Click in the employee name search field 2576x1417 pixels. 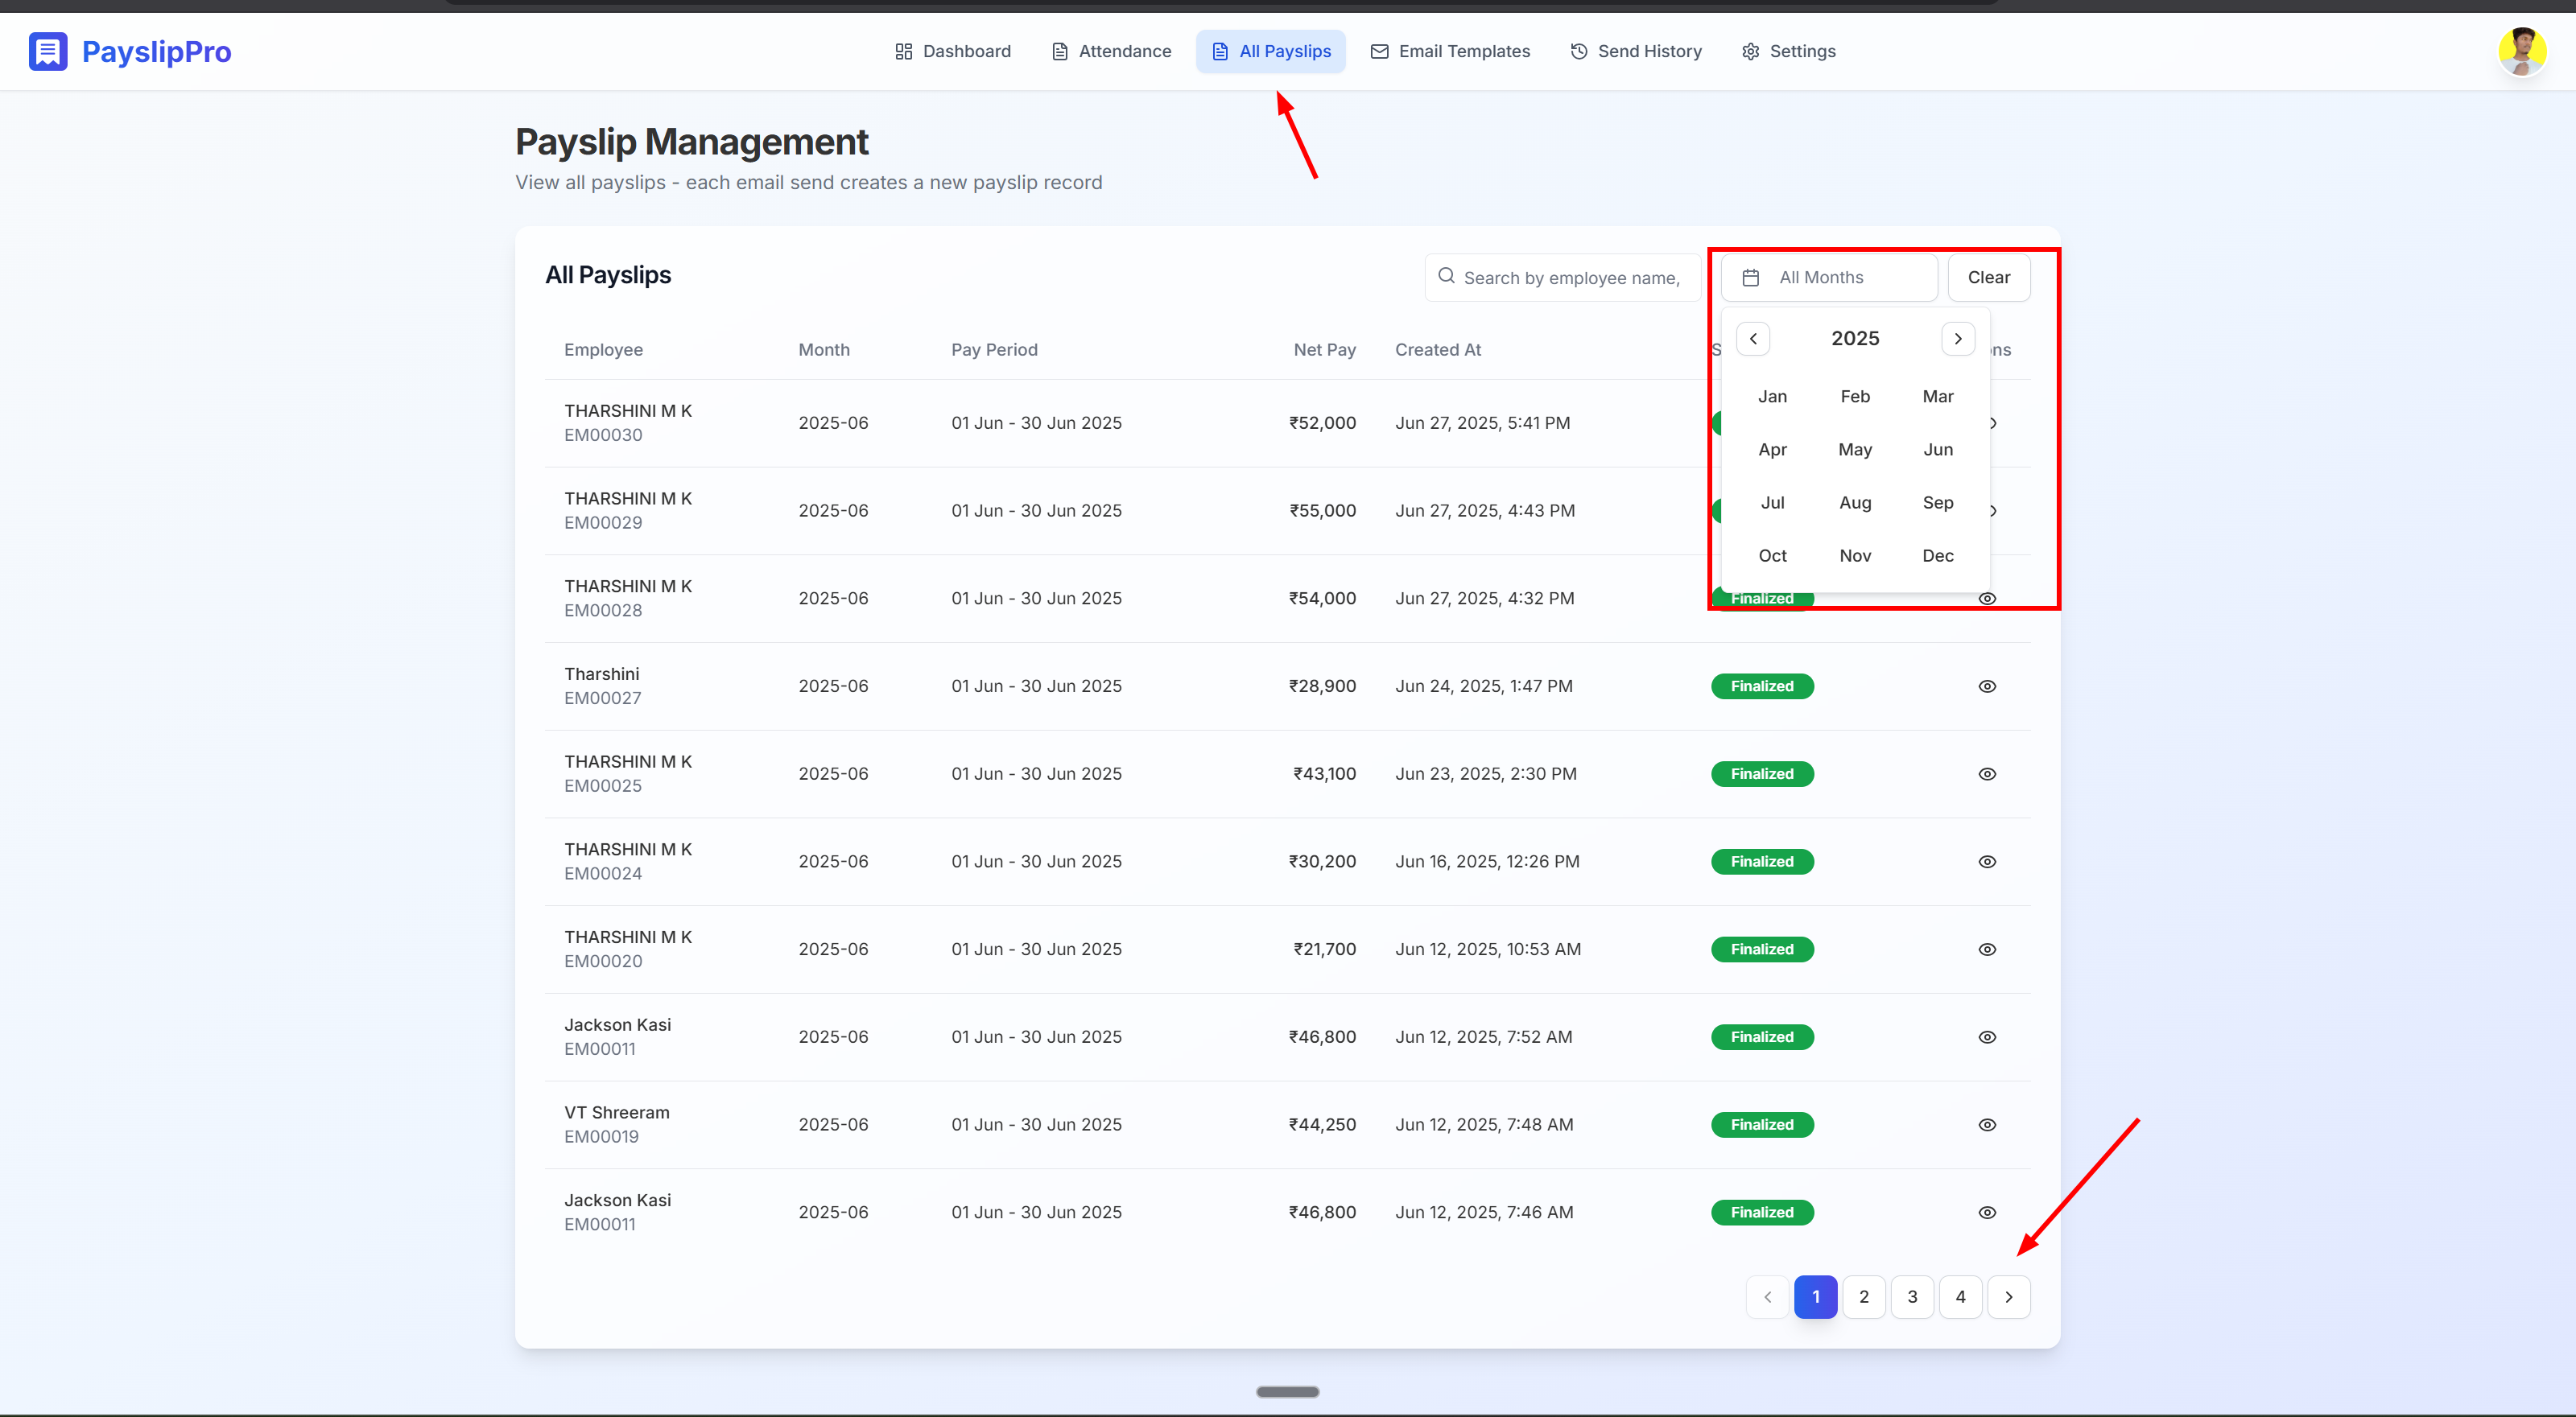pos(1572,278)
